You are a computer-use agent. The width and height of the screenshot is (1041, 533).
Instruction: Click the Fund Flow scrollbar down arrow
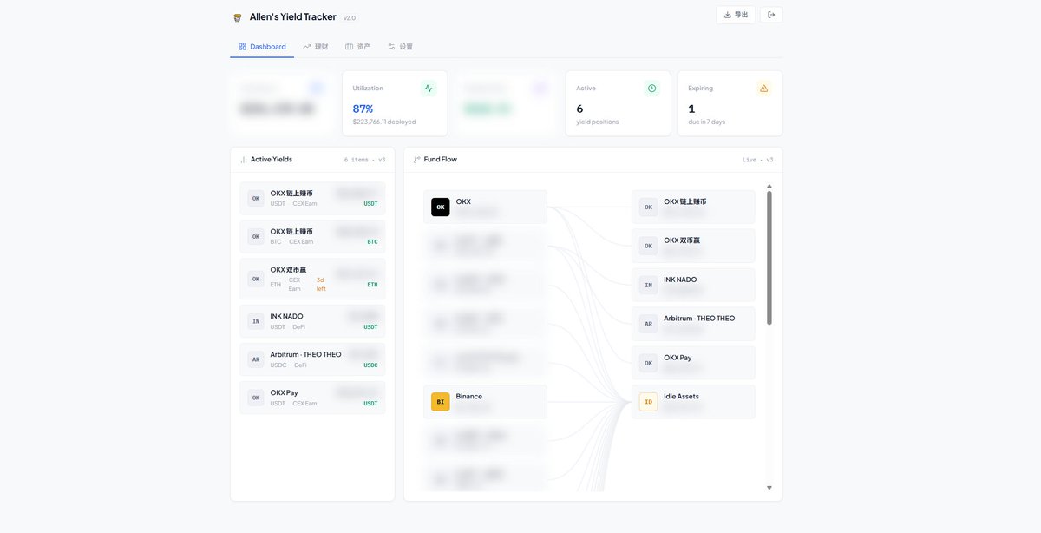pyautogui.click(x=769, y=488)
